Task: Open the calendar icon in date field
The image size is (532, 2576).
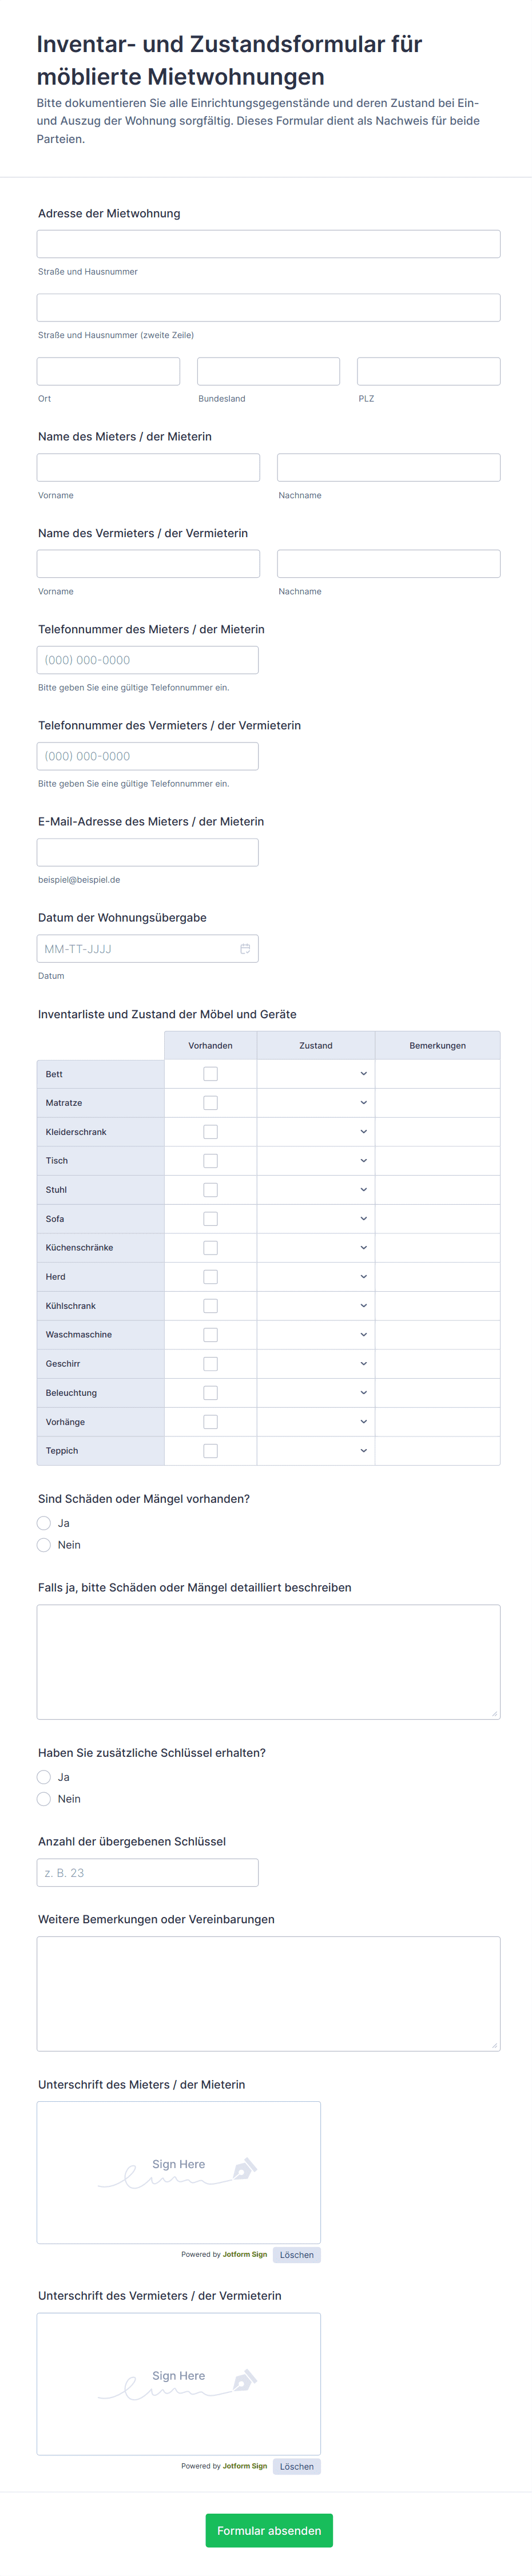Action: pos(245,949)
